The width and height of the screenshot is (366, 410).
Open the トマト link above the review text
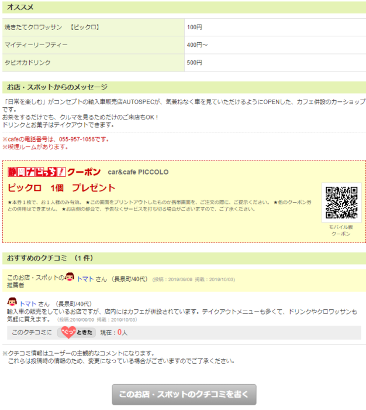click(x=27, y=304)
